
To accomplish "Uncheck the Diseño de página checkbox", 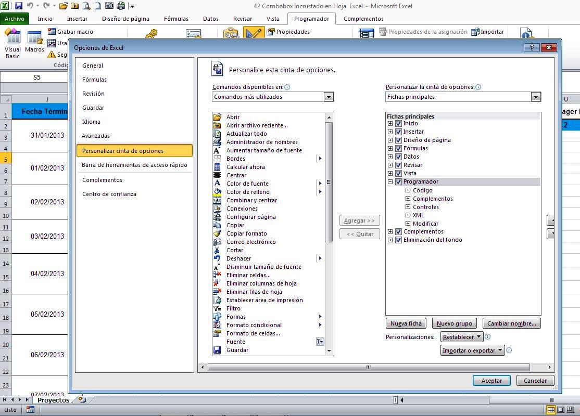I will pyautogui.click(x=398, y=140).
